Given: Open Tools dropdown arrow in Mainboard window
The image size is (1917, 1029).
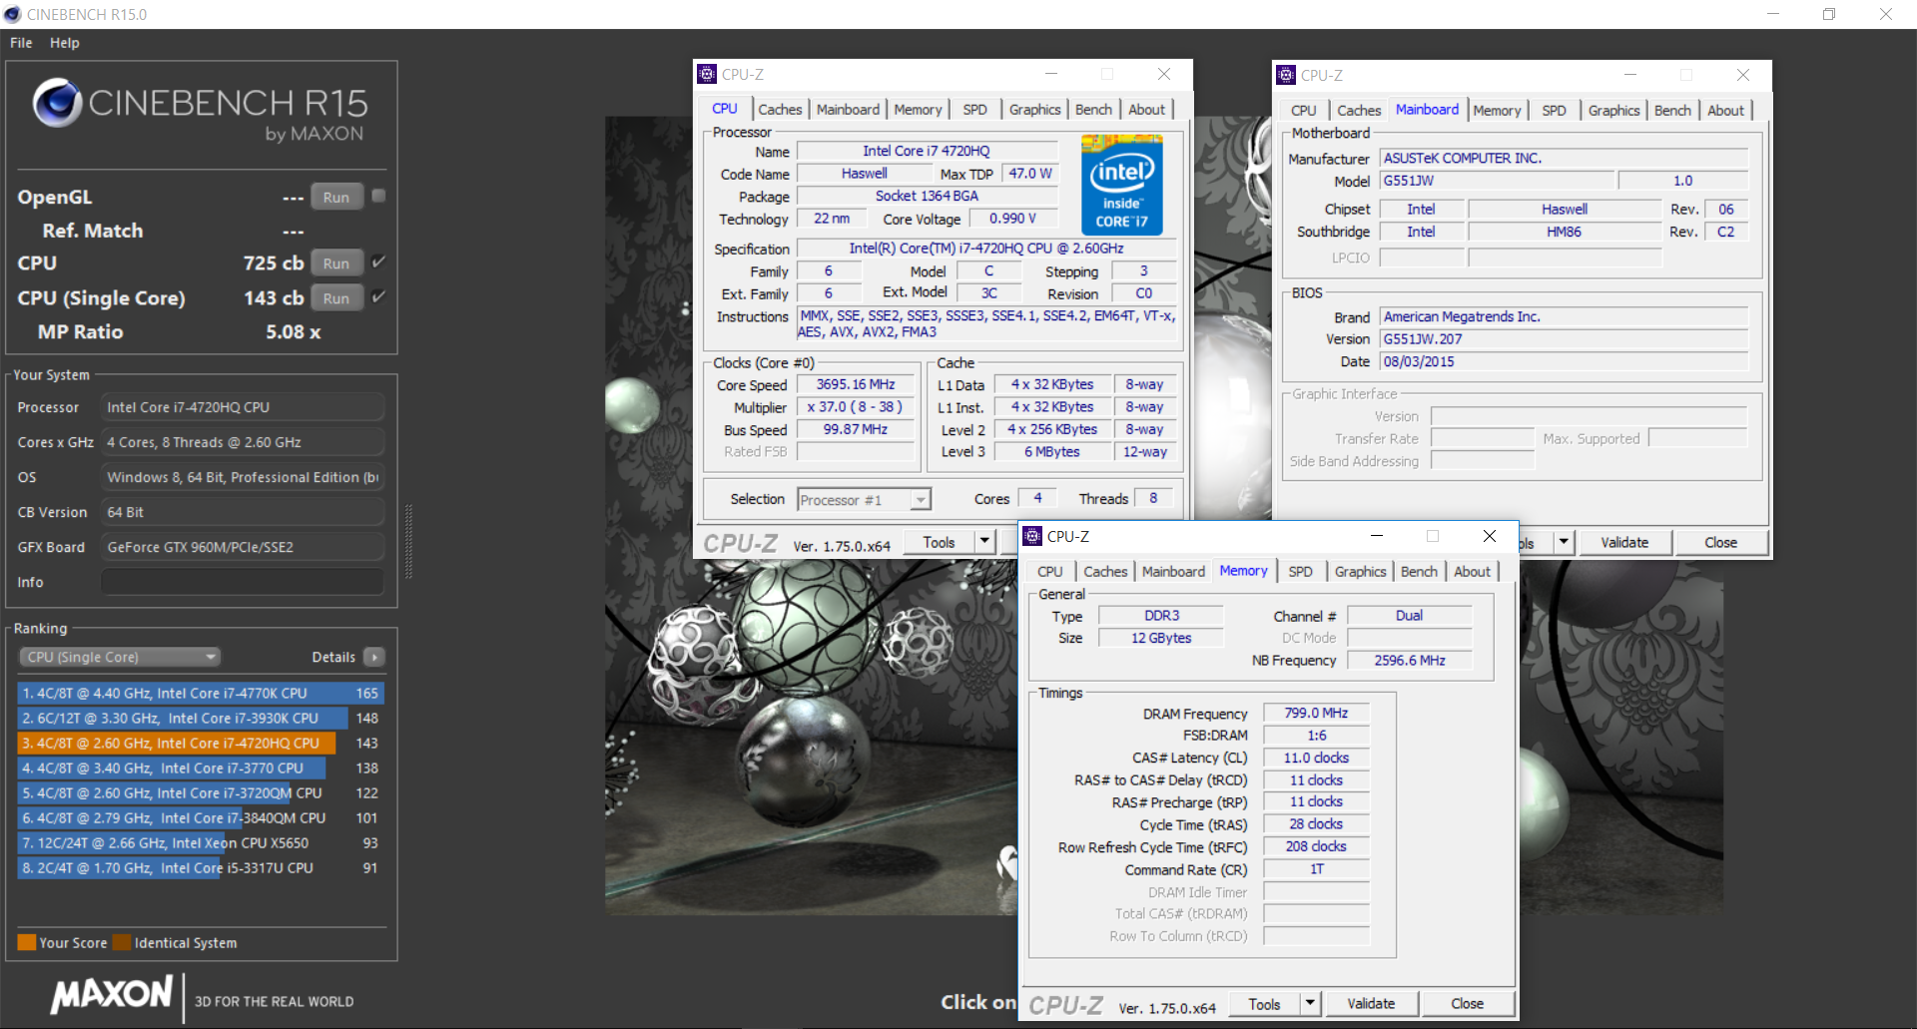Looking at the screenshot, I should point(1564,542).
